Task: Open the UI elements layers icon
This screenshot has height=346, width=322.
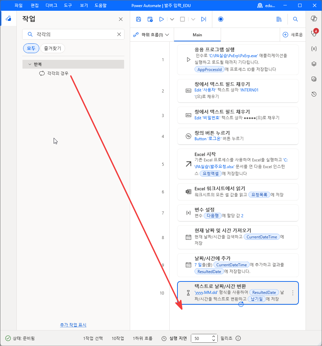Action: pos(314,64)
